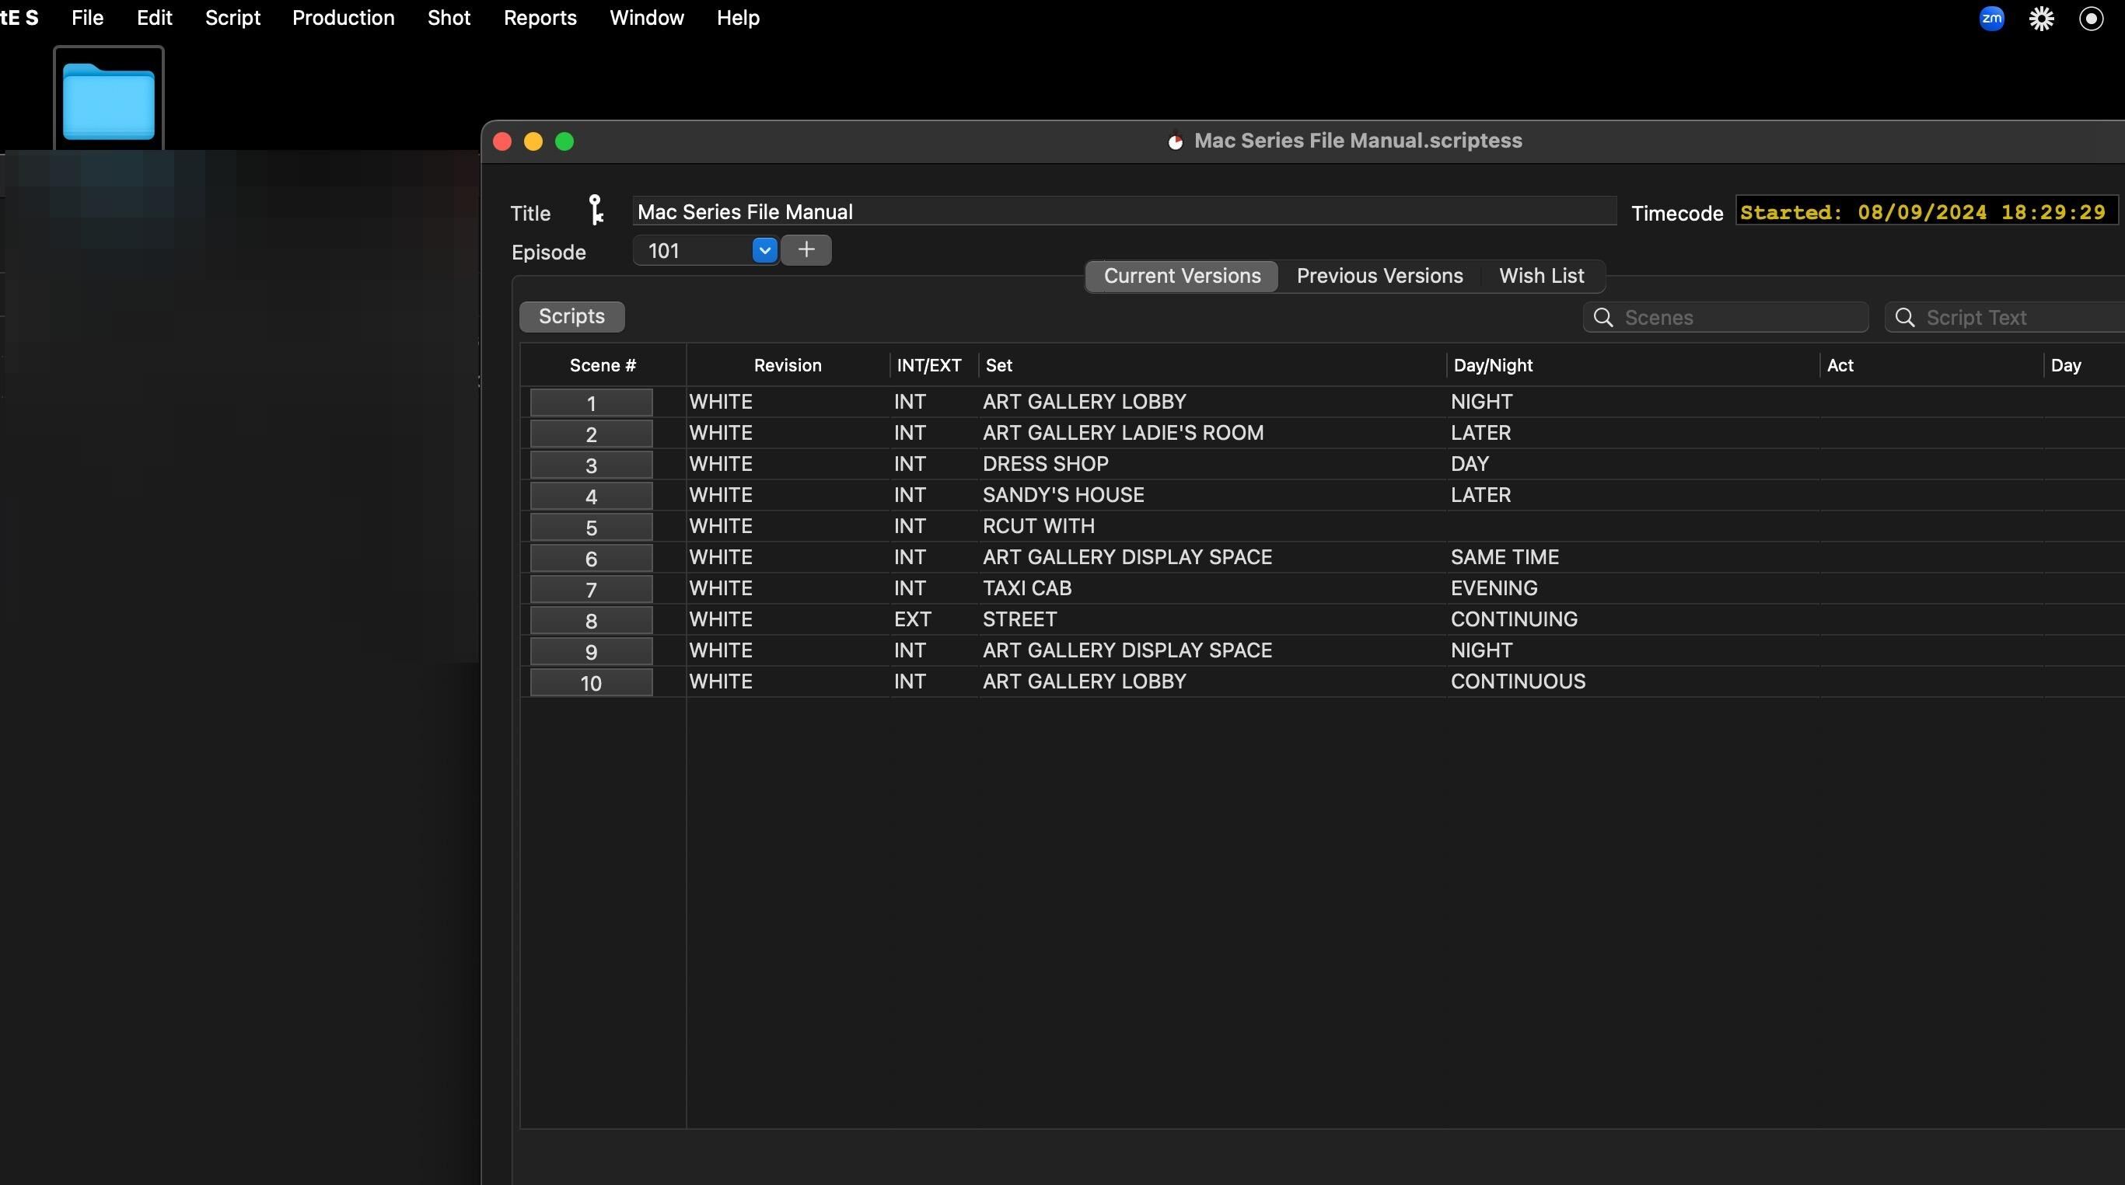Open the blue folder icon at top left
The height and width of the screenshot is (1185, 2125).
click(x=109, y=100)
